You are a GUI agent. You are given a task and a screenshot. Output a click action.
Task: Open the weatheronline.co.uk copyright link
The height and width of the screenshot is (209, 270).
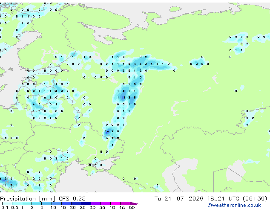click(234, 205)
